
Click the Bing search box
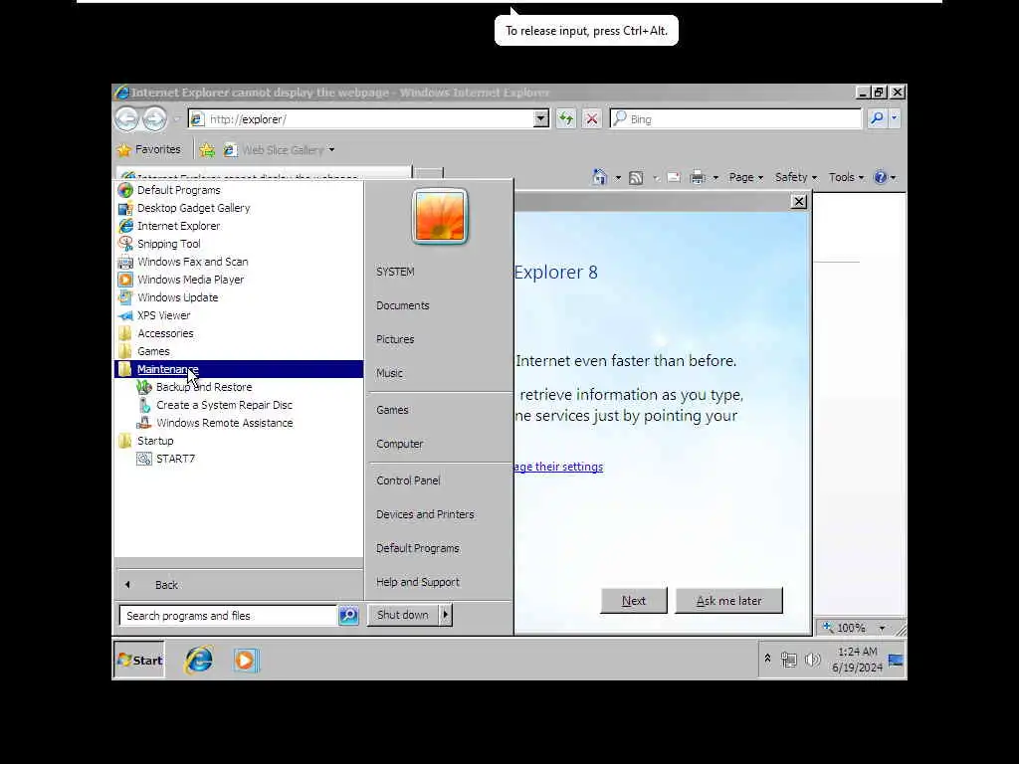[x=735, y=119]
